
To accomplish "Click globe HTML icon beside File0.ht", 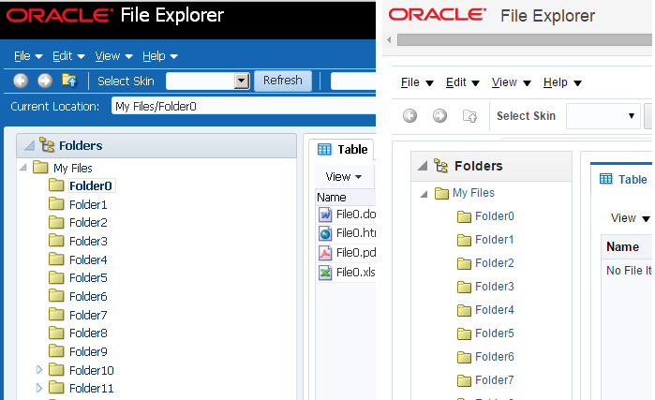I will (325, 233).
